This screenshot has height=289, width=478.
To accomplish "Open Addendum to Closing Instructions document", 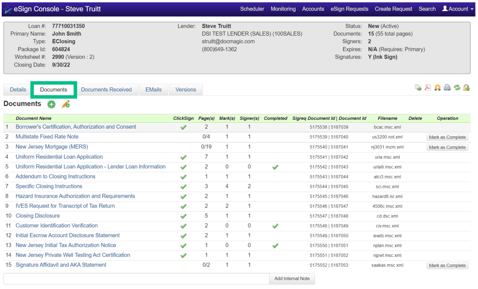I will click(55, 176).
